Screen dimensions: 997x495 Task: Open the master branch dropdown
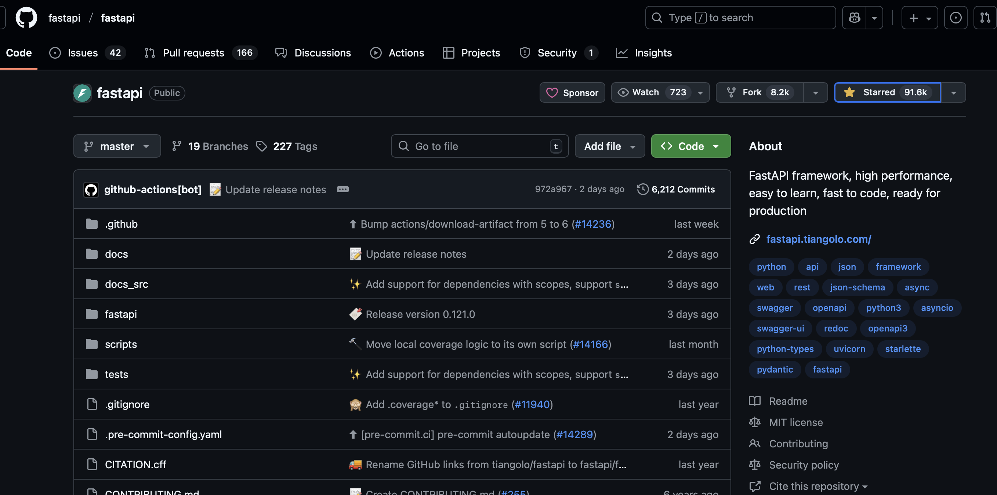[x=117, y=146]
